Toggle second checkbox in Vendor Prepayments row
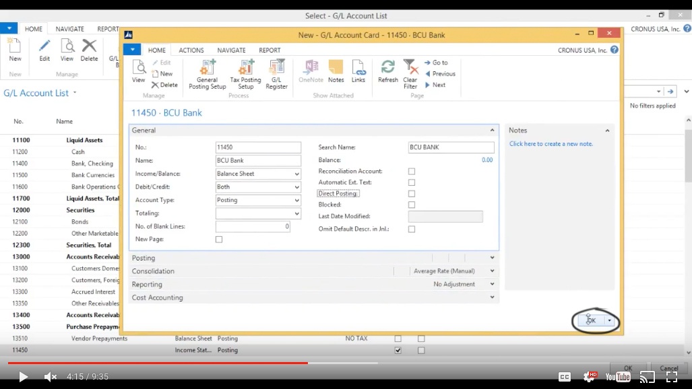Image resolution: width=692 pixels, height=389 pixels. [422, 339]
